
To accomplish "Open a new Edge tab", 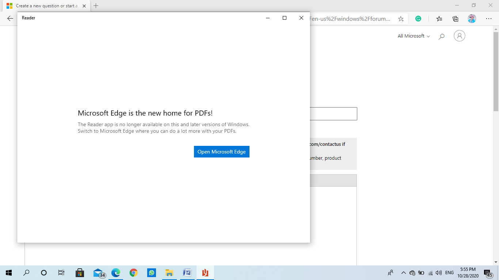I will pyautogui.click(x=96, y=5).
